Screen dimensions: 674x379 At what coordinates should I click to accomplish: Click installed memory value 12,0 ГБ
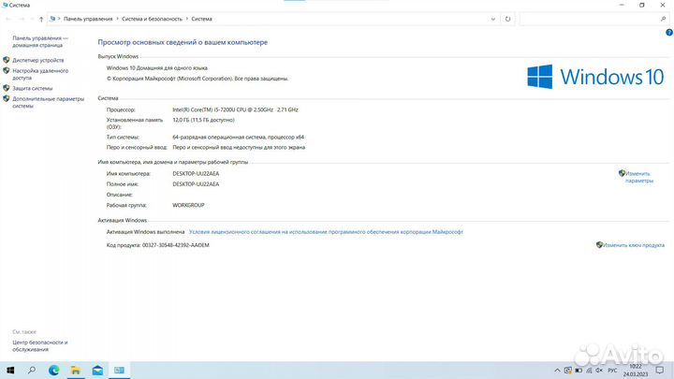click(203, 120)
